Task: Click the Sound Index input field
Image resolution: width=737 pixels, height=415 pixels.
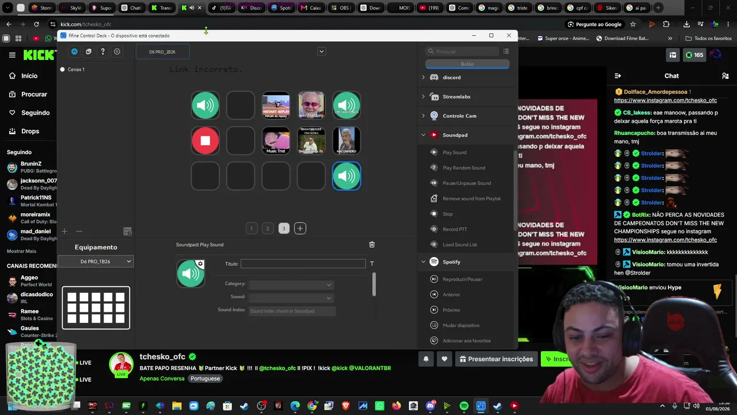Action: coord(292,311)
